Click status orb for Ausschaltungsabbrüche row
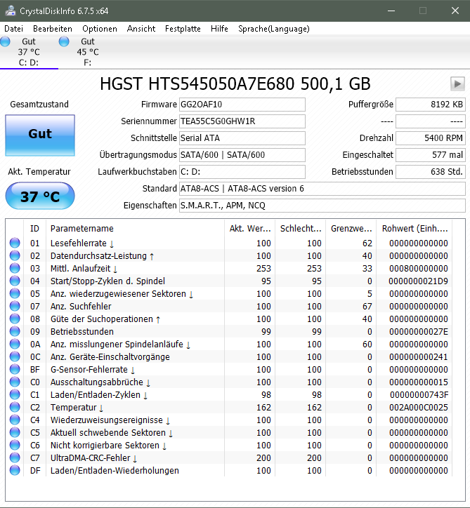 point(15,382)
